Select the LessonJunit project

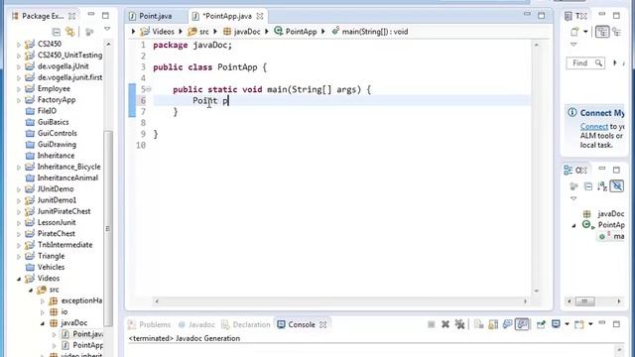pos(57,222)
